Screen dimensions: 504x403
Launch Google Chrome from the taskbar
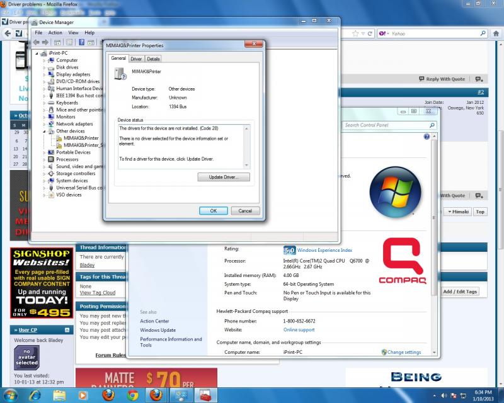click(132, 395)
